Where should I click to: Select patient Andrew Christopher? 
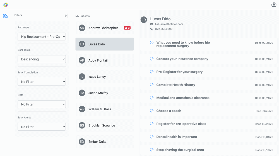105,28
